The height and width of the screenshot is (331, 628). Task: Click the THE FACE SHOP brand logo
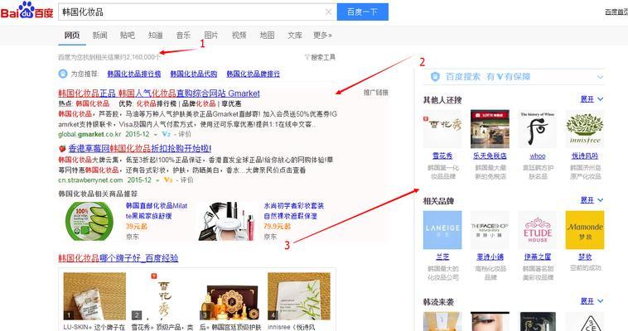(x=490, y=230)
